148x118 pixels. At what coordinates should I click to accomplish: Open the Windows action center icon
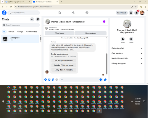point(144,101)
